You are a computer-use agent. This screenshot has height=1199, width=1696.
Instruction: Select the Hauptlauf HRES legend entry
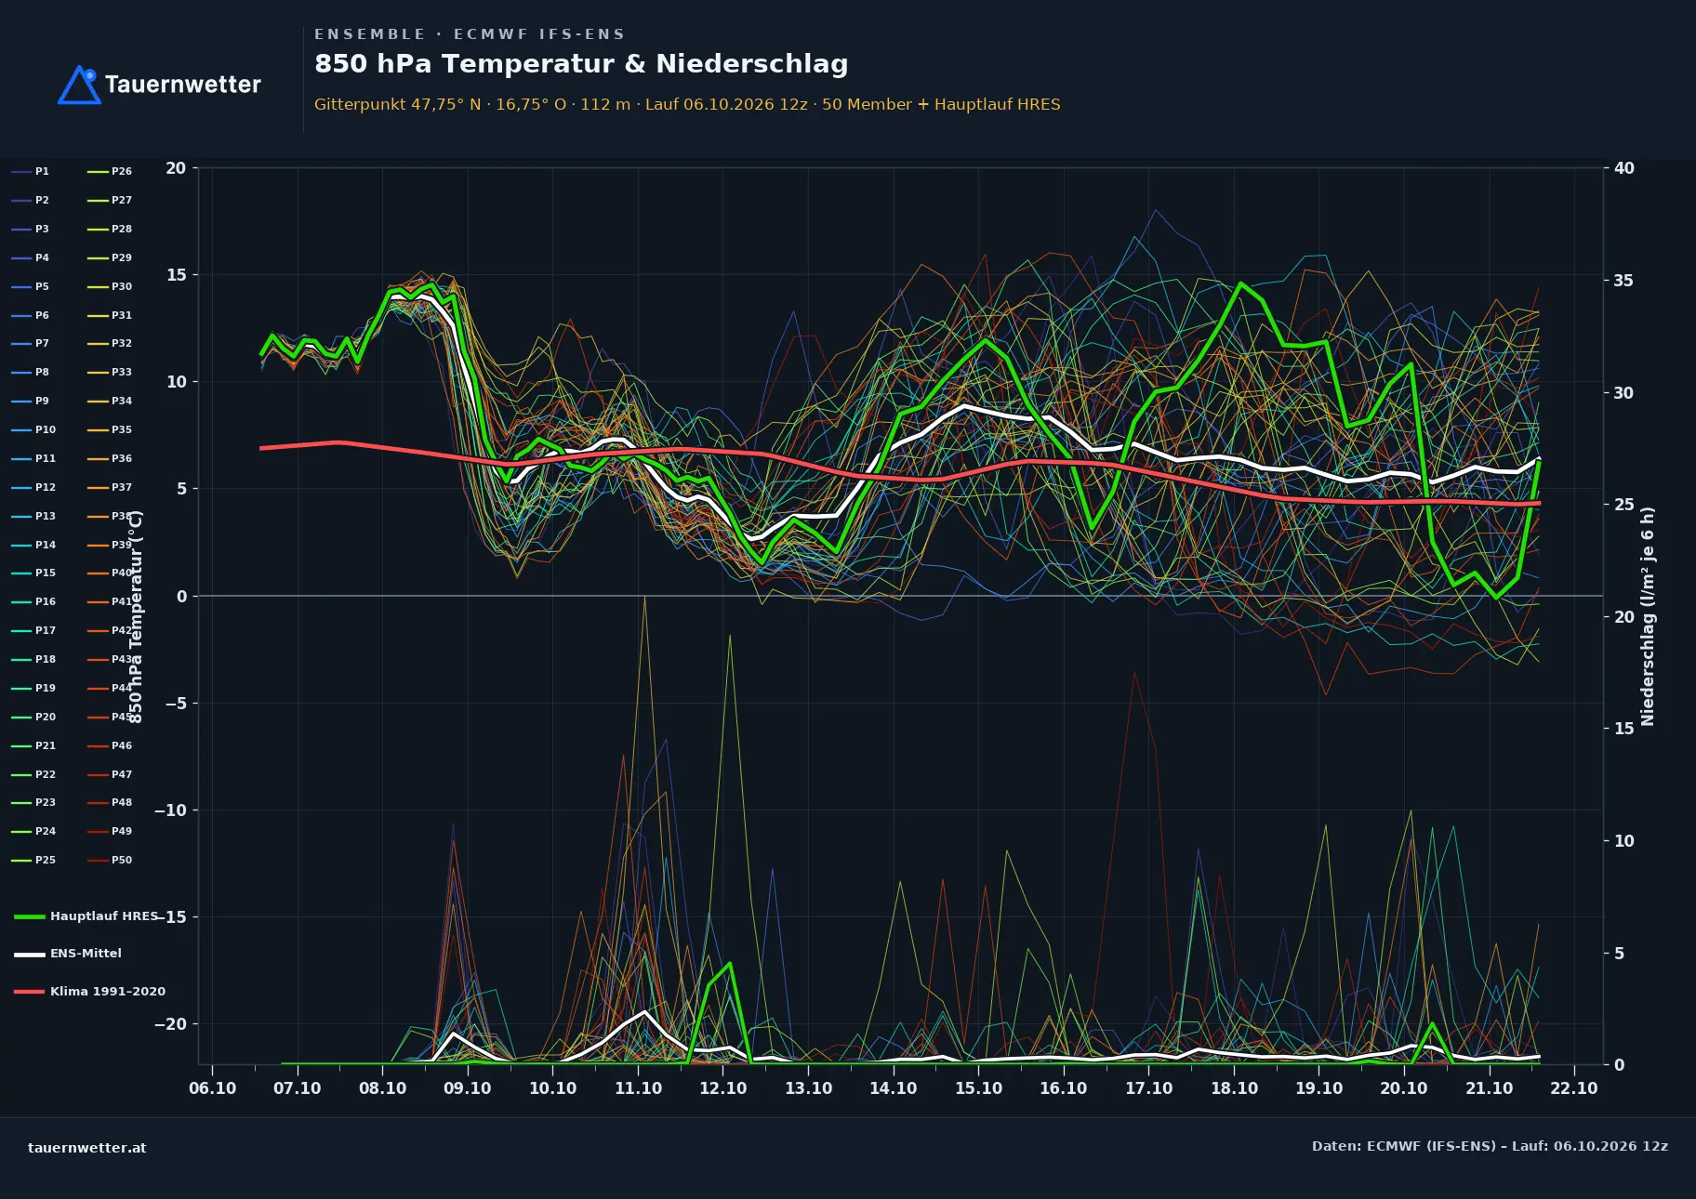(86, 916)
